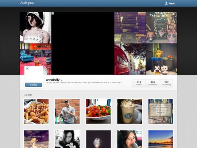197x148 pixels.
Task: Click the profile bio quote text
Action: click(84, 83)
